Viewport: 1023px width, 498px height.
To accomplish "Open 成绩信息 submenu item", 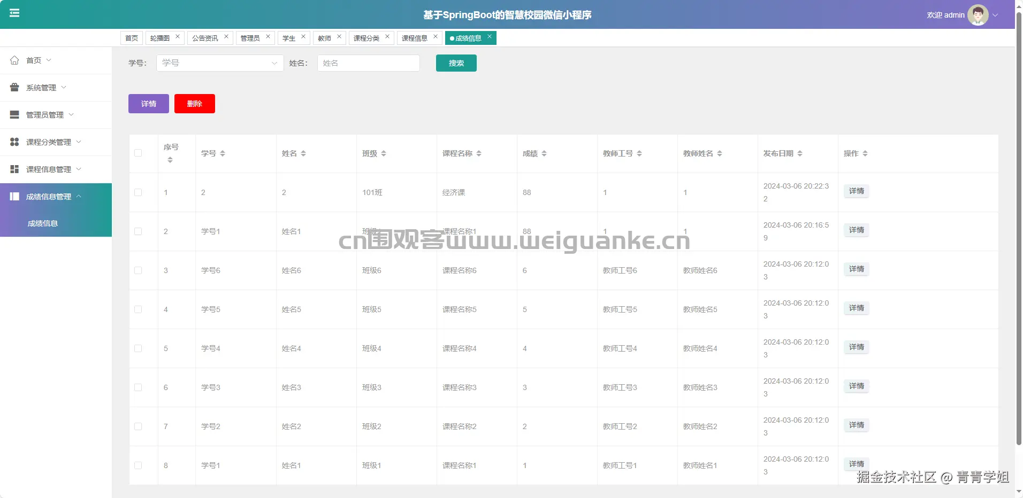I will [x=56, y=223].
